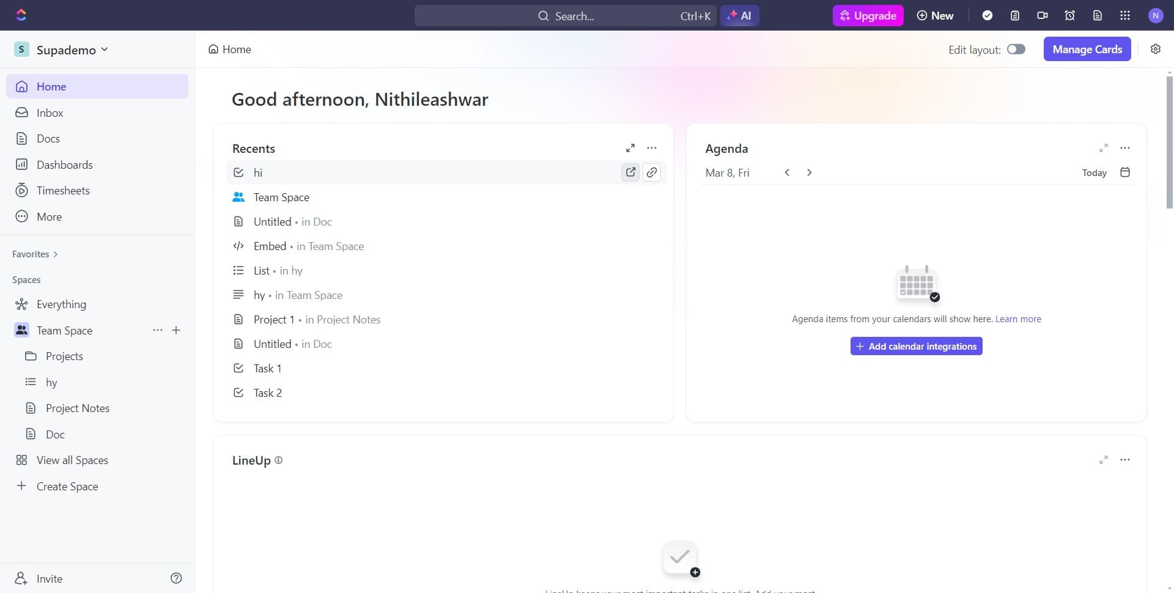1174x593 pixels.
Task: Toggle the Edit layout switch
Action: [1016, 49]
